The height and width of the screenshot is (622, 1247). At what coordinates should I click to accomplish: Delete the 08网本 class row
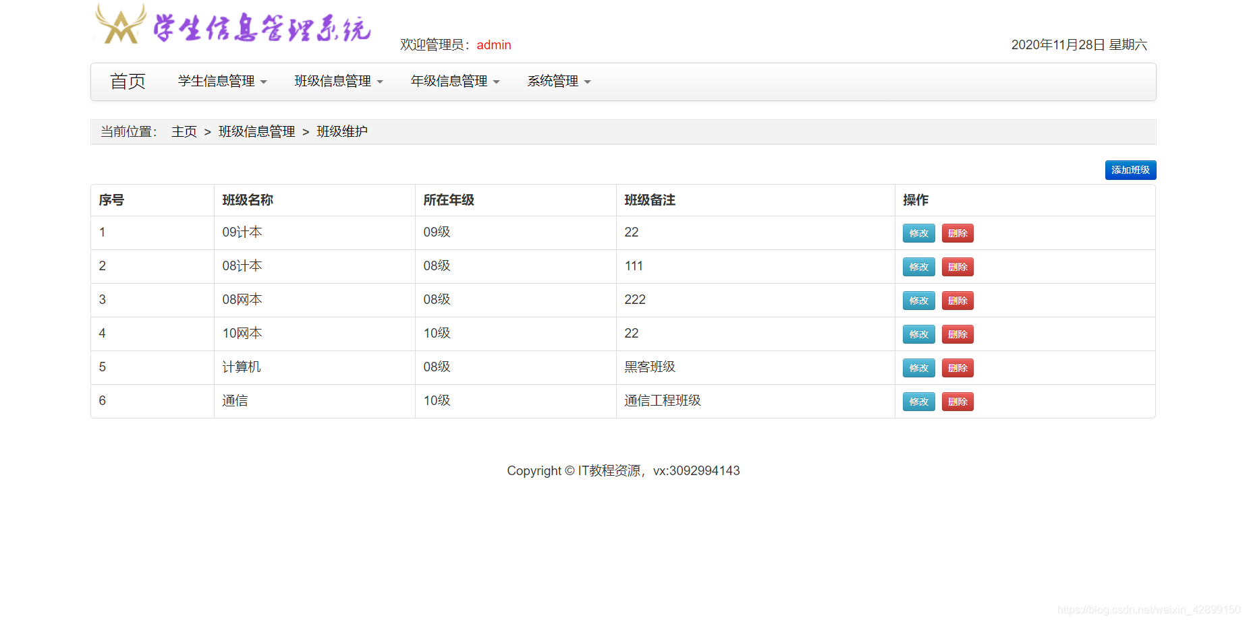tap(958, 301)
